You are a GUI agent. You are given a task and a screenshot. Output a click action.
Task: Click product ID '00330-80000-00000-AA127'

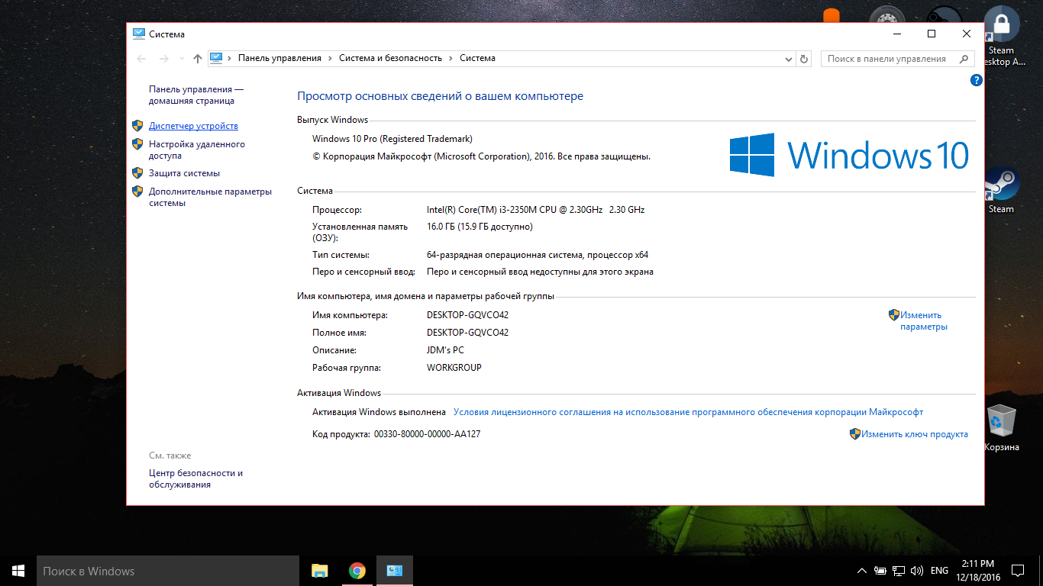tap(427, 434)
